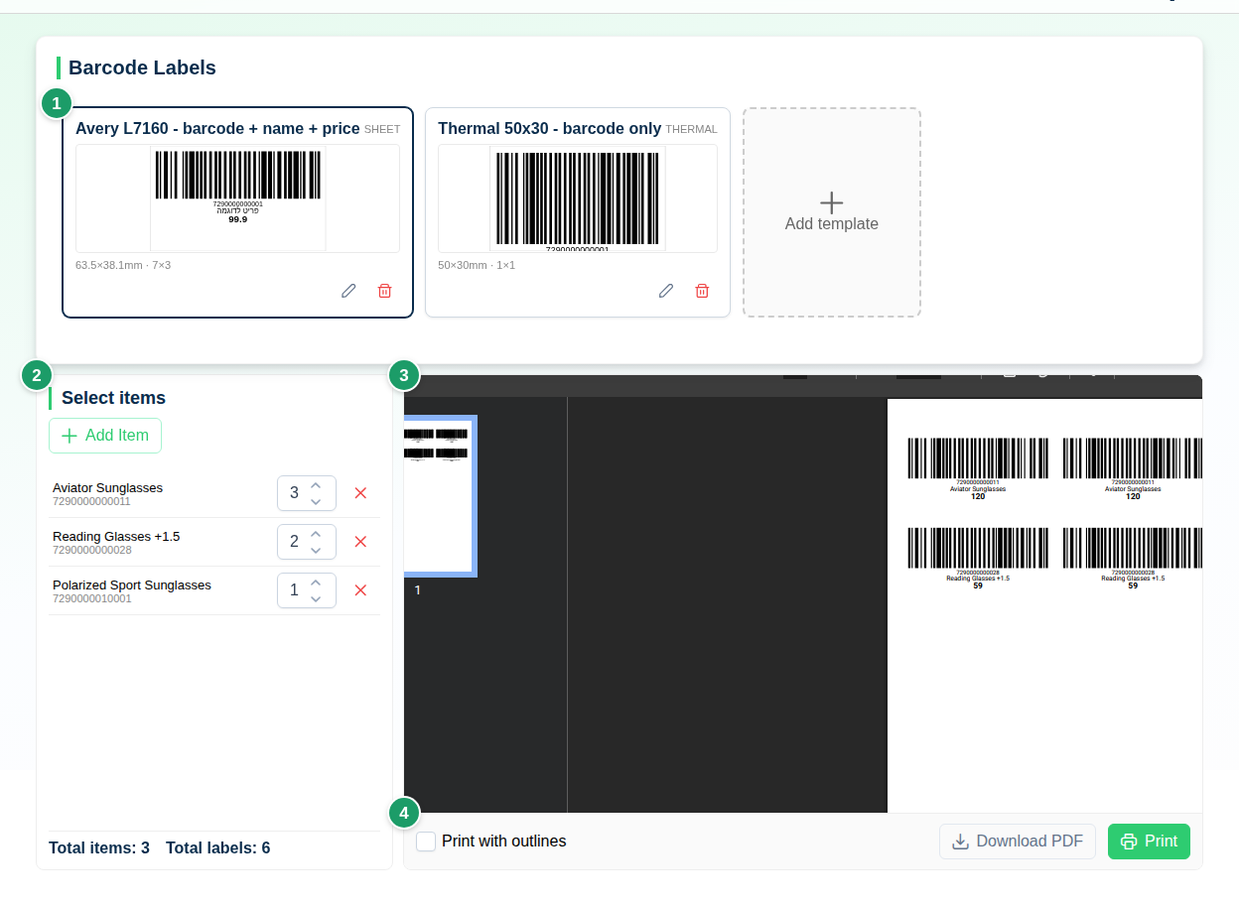Click barcode number 7290000010001 in item list

[x=91, y=598]
